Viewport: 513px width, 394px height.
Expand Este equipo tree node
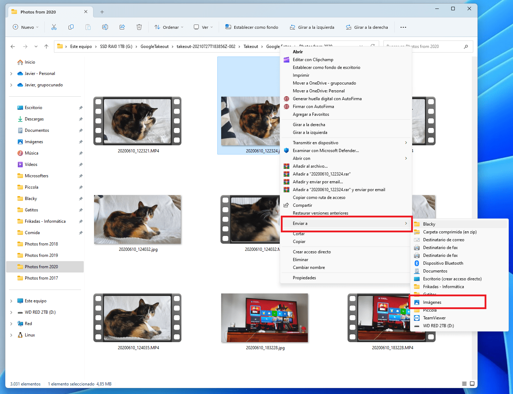coord(11,301)
